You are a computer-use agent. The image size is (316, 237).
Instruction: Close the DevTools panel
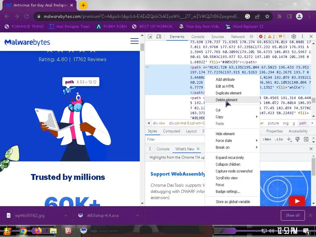(x=311, y=36)
